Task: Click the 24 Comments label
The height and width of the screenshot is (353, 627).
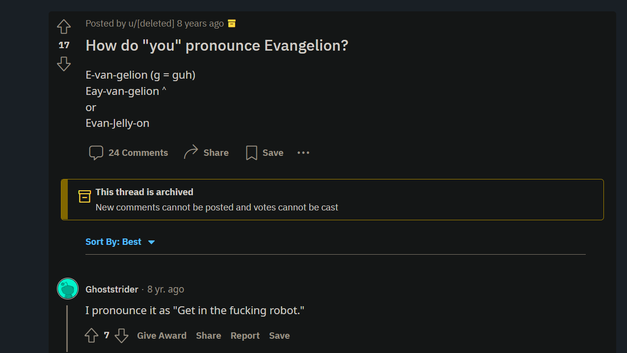Action: (x=138, y=153)
